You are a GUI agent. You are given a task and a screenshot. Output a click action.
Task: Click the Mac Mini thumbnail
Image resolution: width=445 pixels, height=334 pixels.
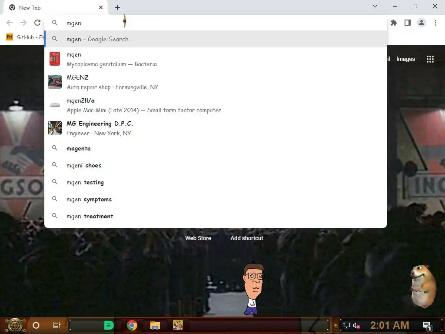click(x=55, y=105)
